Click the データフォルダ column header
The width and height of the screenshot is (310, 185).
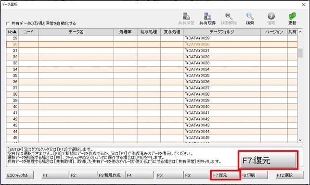[x=222, y=32]
